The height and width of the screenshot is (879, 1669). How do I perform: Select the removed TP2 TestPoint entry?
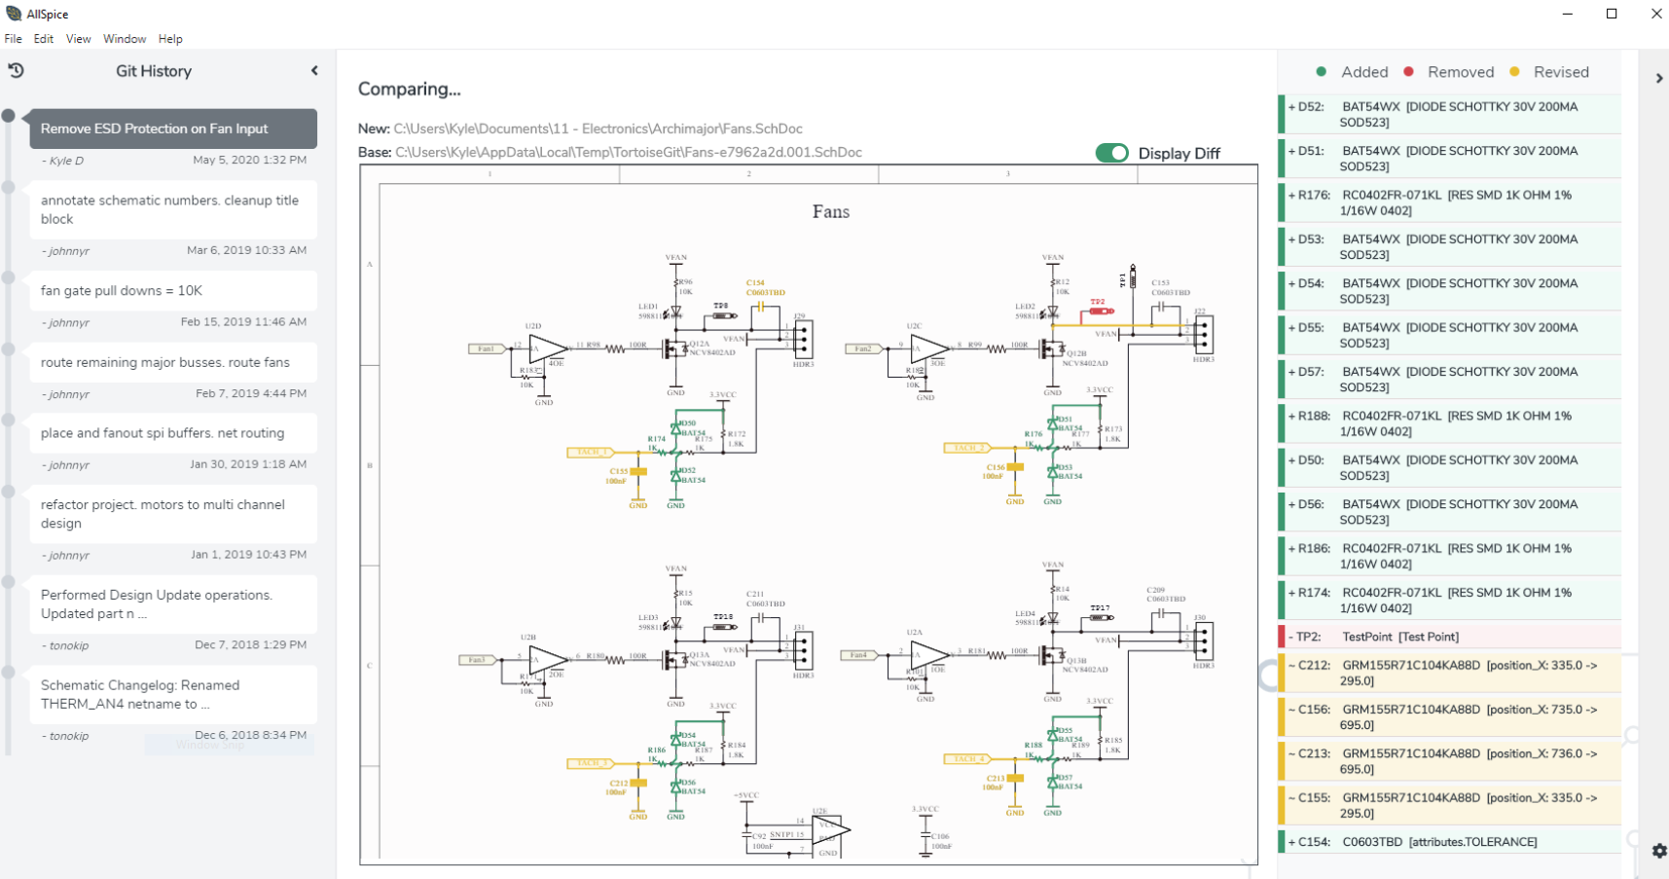click(1450, 637)
